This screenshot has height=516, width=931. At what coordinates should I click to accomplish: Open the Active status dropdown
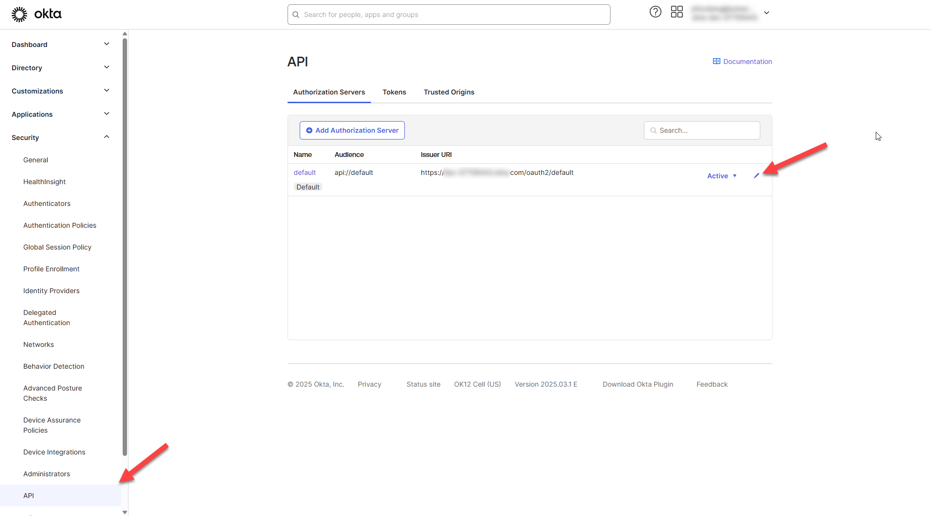point(722,176)
